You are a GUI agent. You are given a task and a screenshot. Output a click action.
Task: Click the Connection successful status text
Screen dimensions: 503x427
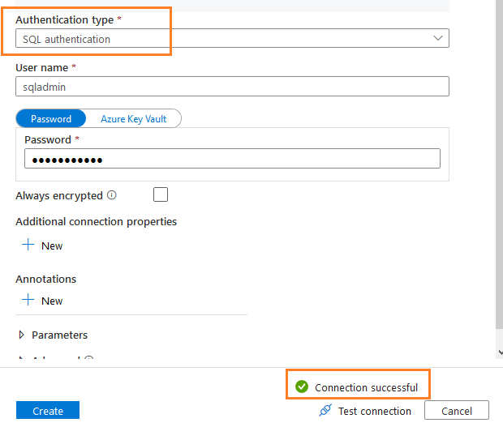click(x=366, y=387)
